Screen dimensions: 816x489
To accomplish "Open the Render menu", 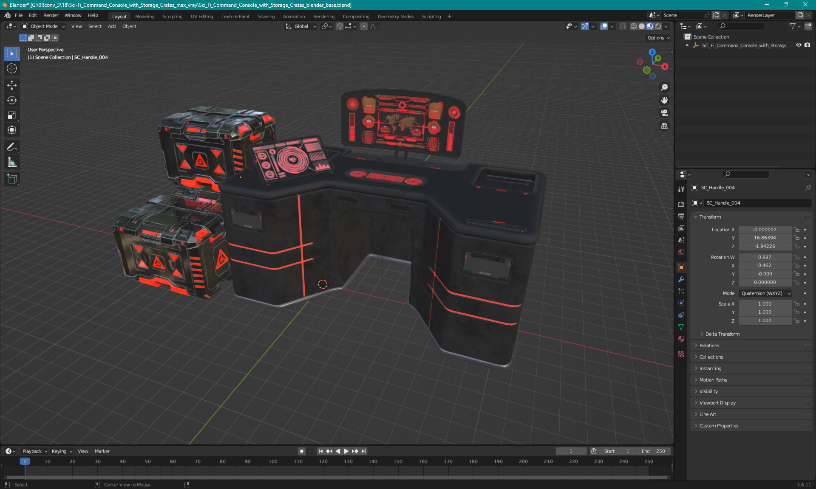I will click(x=51, y=15).
